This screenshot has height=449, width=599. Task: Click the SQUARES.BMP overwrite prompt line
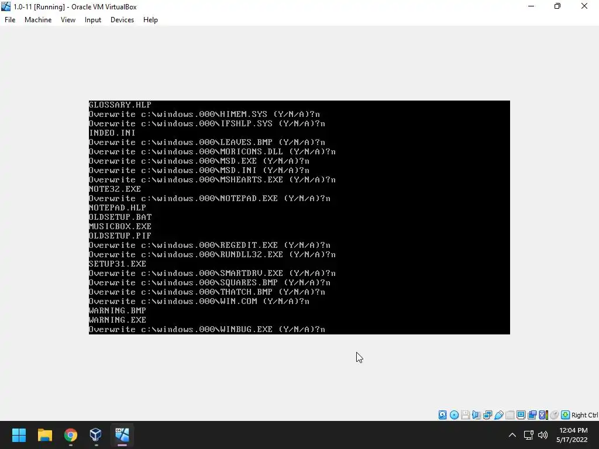(x=210, y=282)
